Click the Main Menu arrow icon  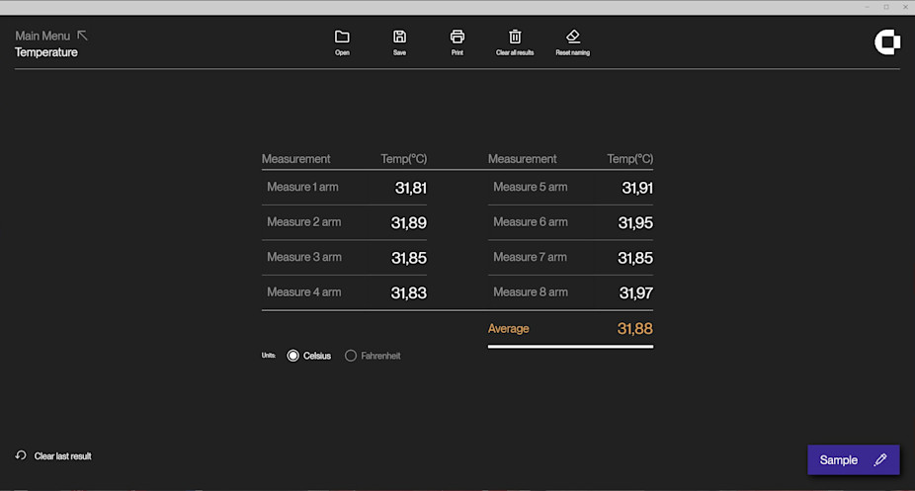coord(82,36)
